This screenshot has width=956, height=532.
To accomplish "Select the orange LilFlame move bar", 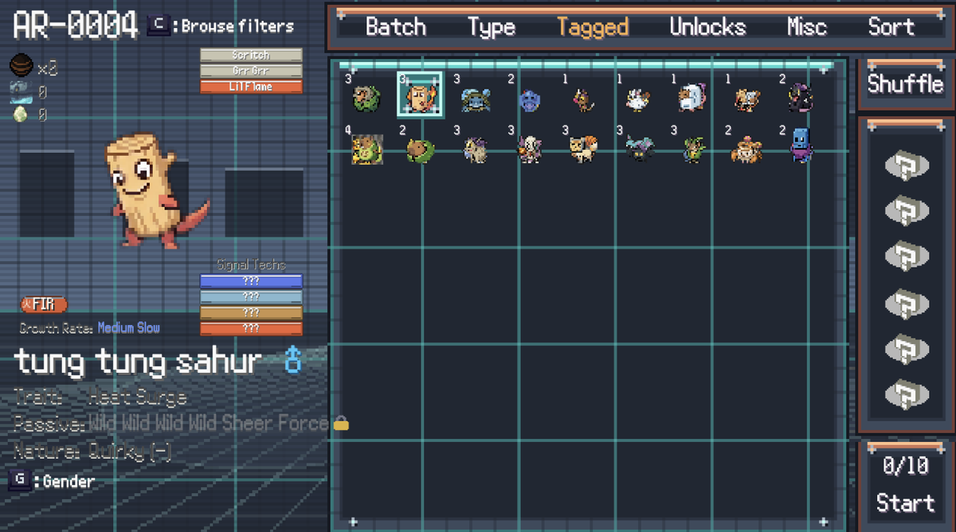I will [x=251, y=87].
